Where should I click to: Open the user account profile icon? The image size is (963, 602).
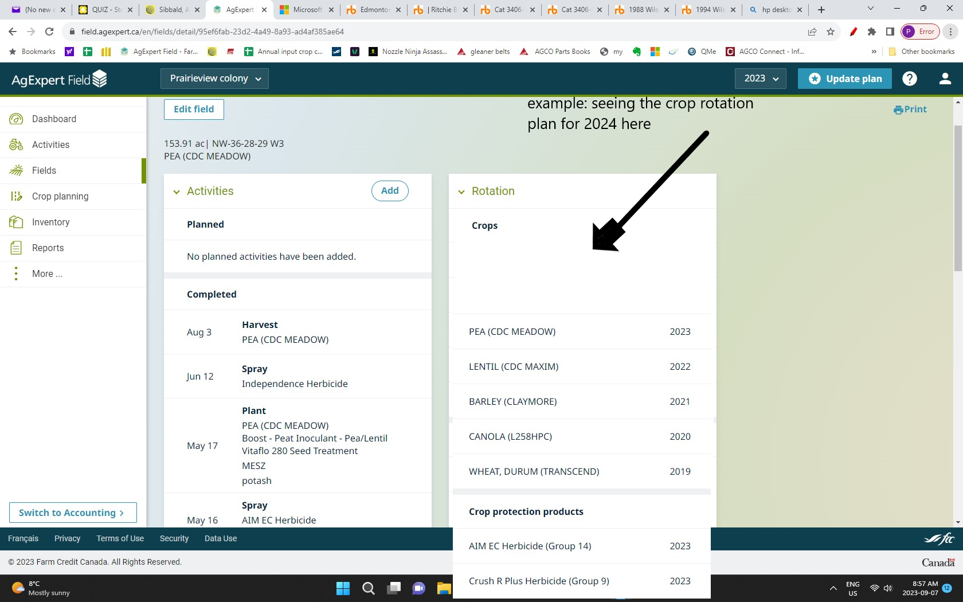(x=945, y=79)
